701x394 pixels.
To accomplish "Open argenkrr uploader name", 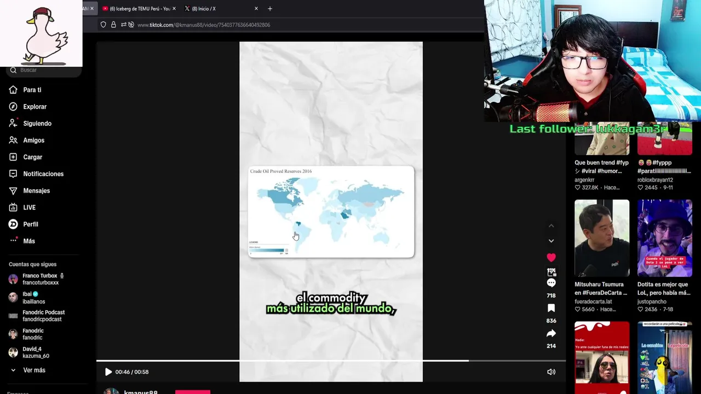I will [x=584, y=179].
